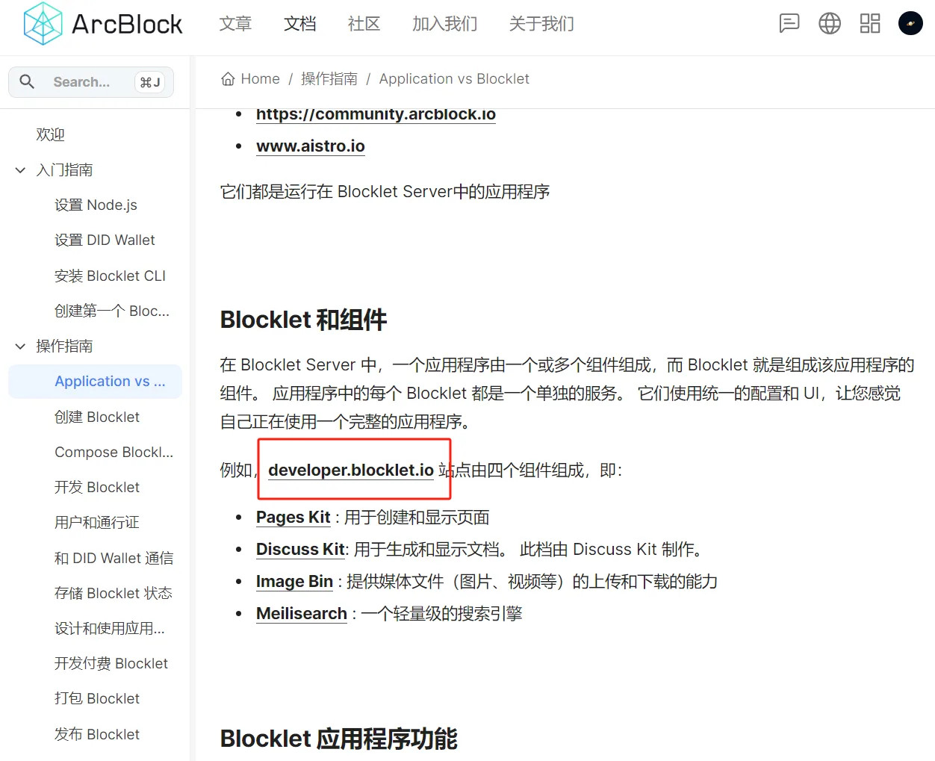Open 开发 Blocklet sidebar page

pos(97,488)
